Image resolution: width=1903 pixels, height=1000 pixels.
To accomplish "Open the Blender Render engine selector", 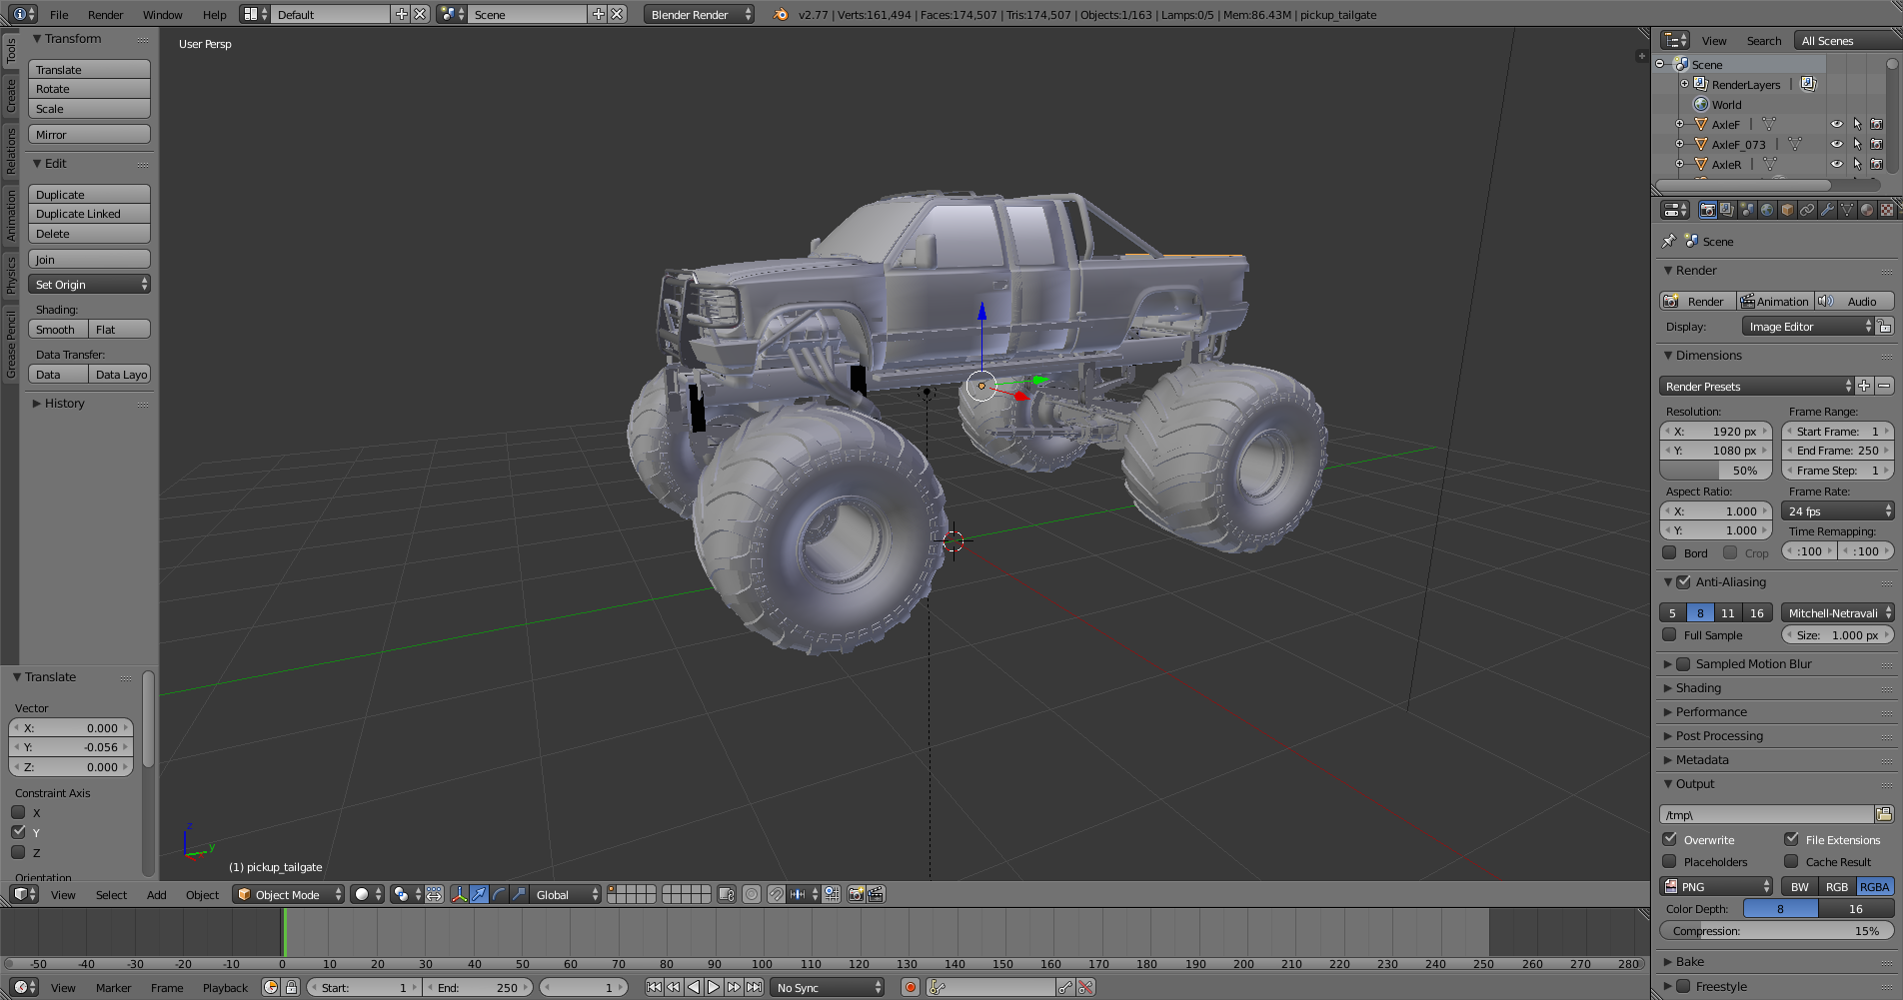I will (x=699, y=14).
